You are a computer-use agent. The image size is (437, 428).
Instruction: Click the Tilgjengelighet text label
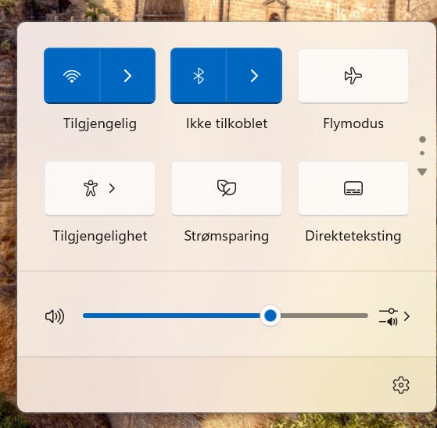pos(100,236)
